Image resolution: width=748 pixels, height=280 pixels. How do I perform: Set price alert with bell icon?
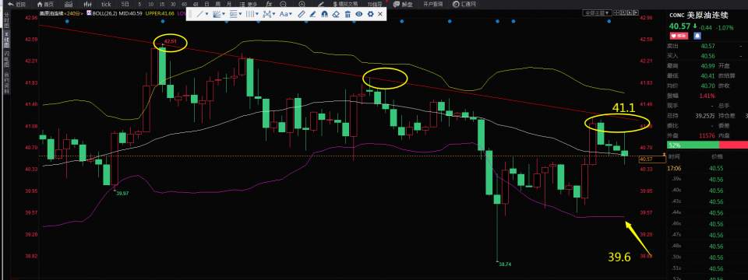pos(697,36)
